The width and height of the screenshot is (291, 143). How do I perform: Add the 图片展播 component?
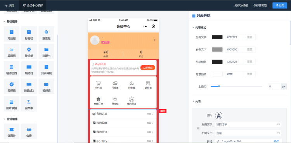click(x=12, y=104)
